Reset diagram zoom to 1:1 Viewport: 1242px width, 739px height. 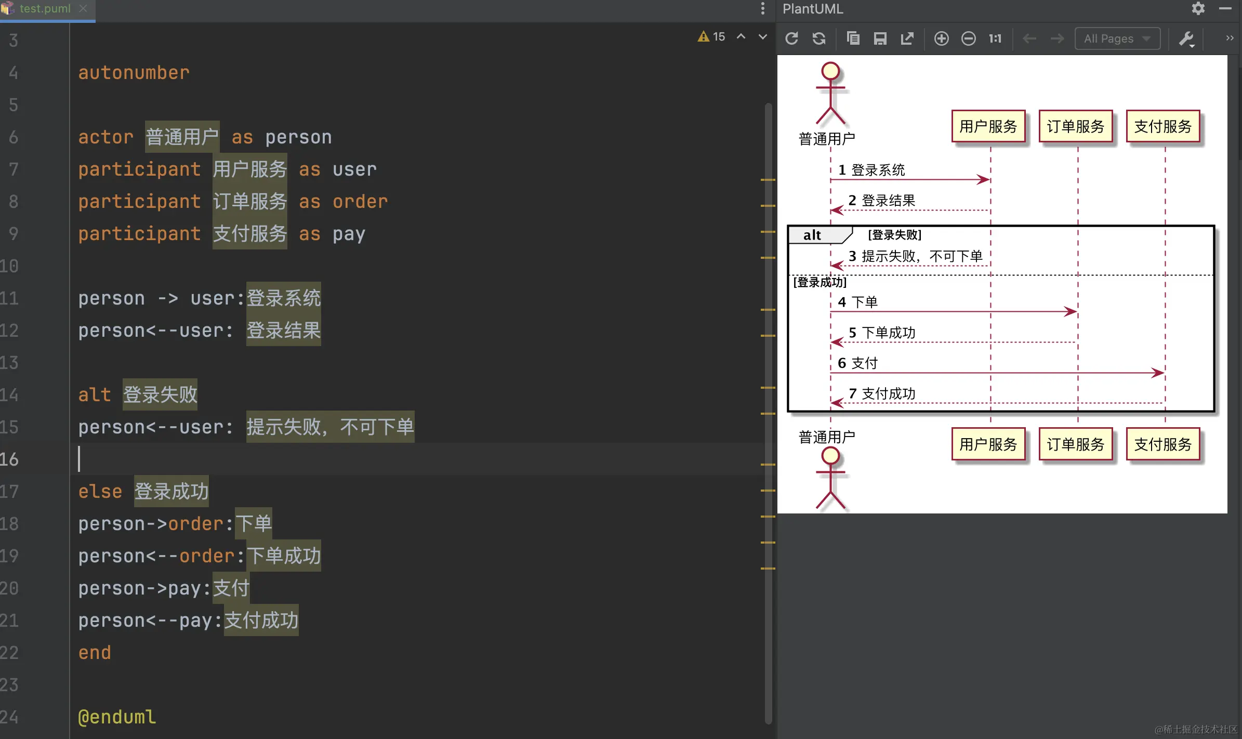click(x=995, y=38)
